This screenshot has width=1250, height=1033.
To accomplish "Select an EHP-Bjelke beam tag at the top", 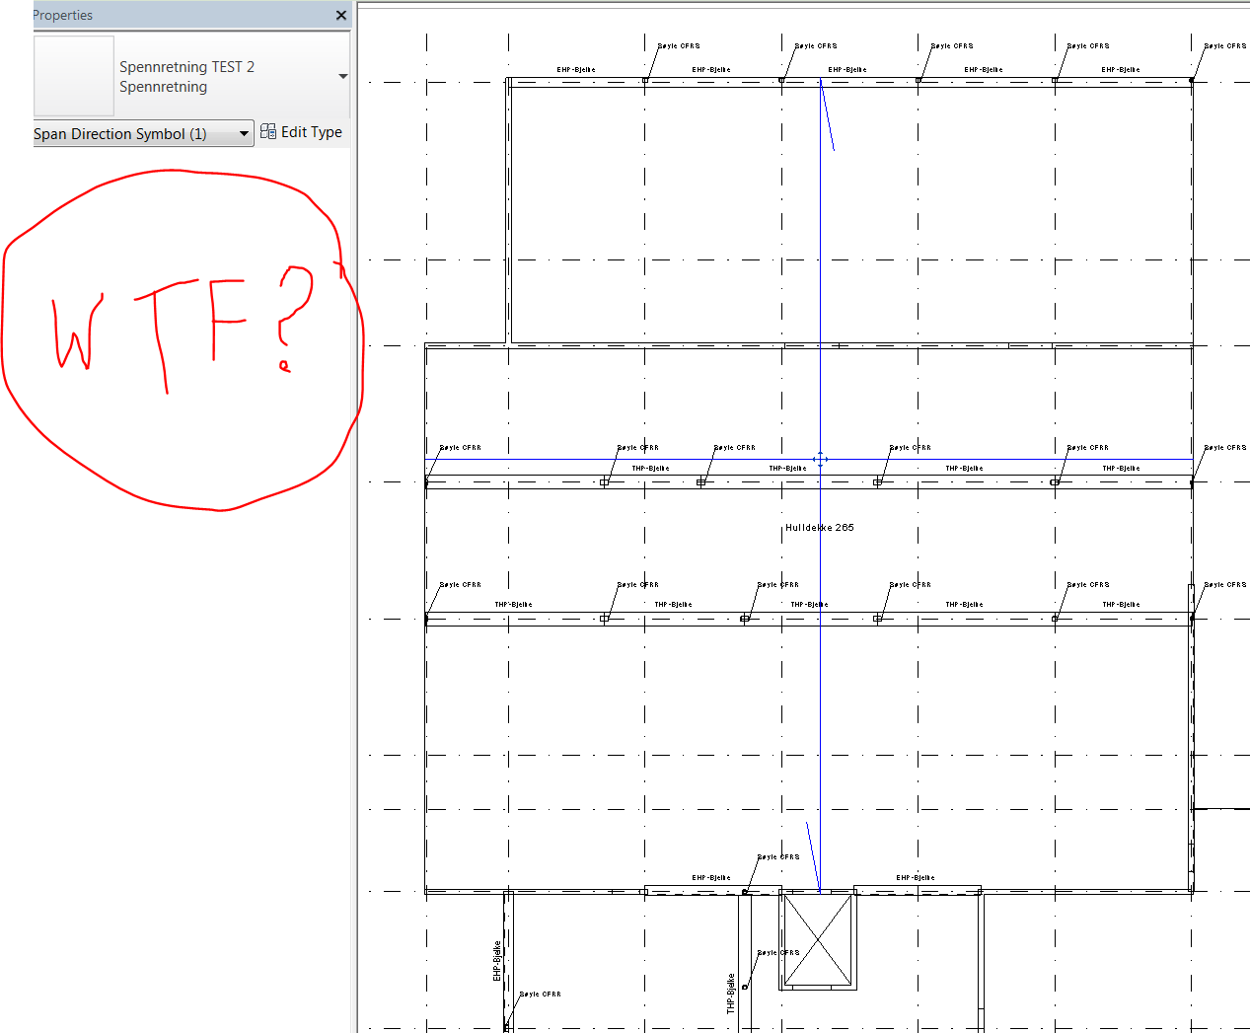I will click(x=575, y=69).
